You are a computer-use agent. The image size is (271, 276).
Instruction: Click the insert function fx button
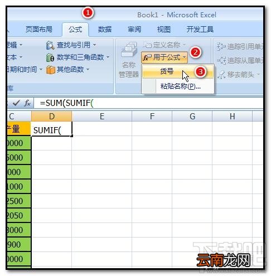pyautogui.click(x=27, y=103)
